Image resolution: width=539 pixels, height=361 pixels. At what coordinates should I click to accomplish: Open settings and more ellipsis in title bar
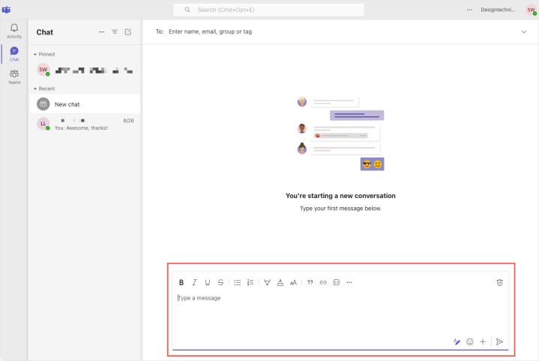coord(469,10)
